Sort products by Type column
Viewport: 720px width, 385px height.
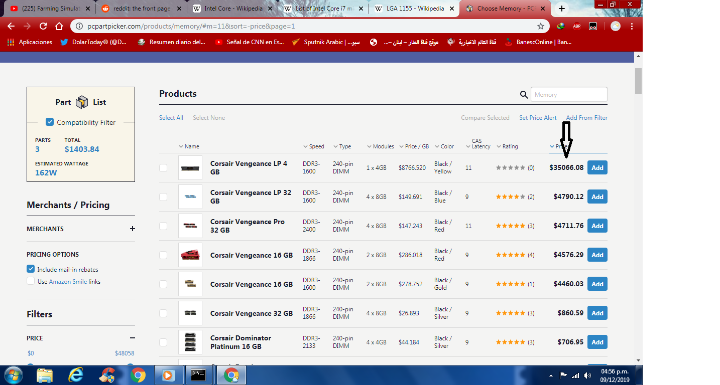pos(342,146)
